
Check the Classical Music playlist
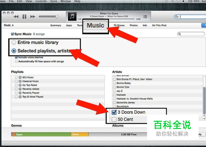(16, 81)
